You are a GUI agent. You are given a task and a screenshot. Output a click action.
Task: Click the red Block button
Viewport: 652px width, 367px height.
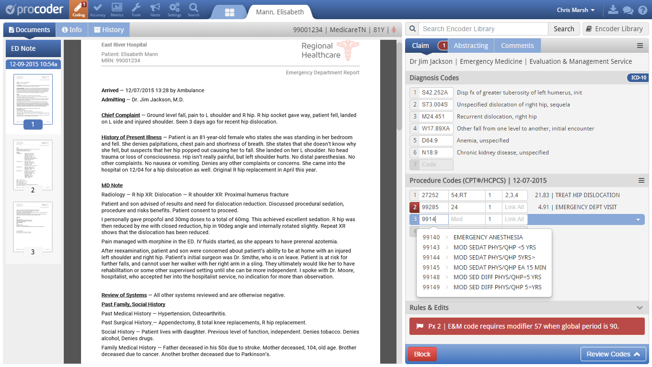422,354
